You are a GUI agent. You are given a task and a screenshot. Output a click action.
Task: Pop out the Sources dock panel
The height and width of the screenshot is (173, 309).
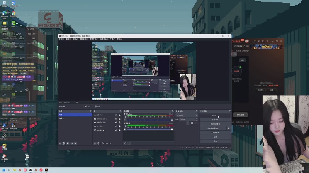pyautogui.click(x=121, y=111)
